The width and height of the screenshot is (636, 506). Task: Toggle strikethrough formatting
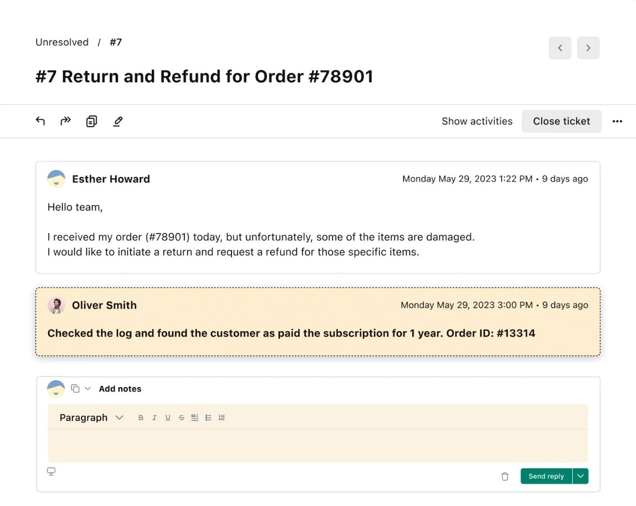pos(181,417)
